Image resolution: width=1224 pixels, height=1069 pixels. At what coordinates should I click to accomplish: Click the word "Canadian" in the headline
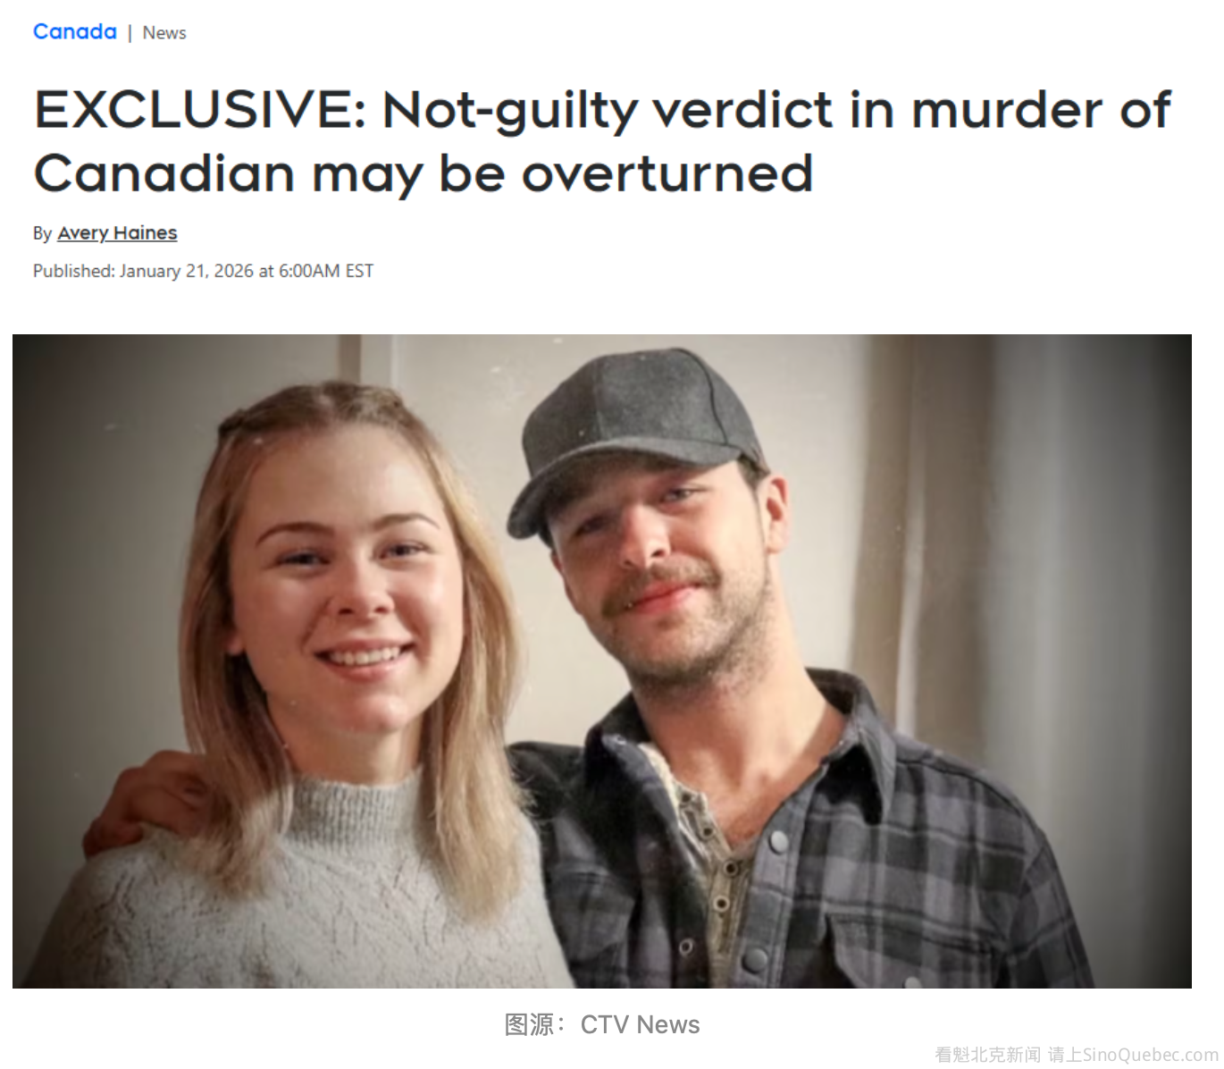click(x=163, y=173)
